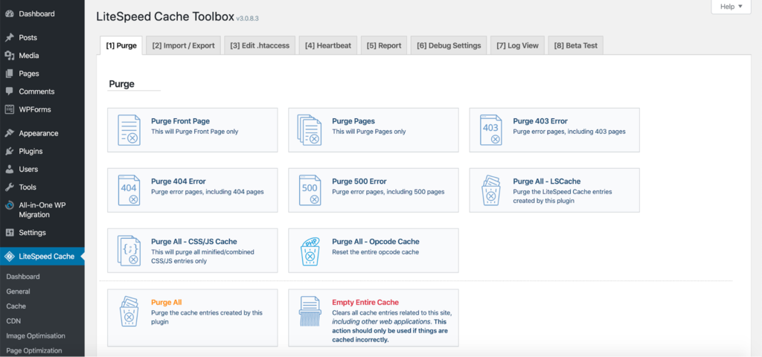The width and height of the screenshot is (762, 357).
Task: Click Purge All - CSS/JS Cache title
Action: (x=194, y=242)
